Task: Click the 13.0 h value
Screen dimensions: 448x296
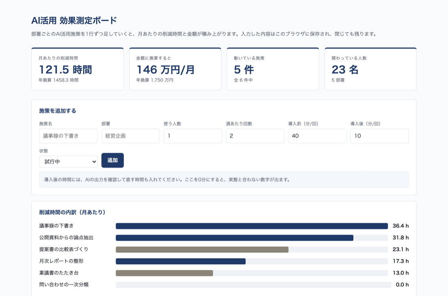Action: click(x=401, y=273)
